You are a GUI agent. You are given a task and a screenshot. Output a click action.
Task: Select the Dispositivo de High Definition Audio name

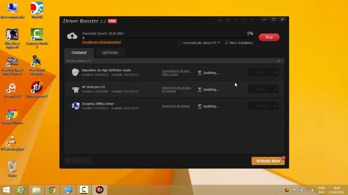[x=107, y=70]
